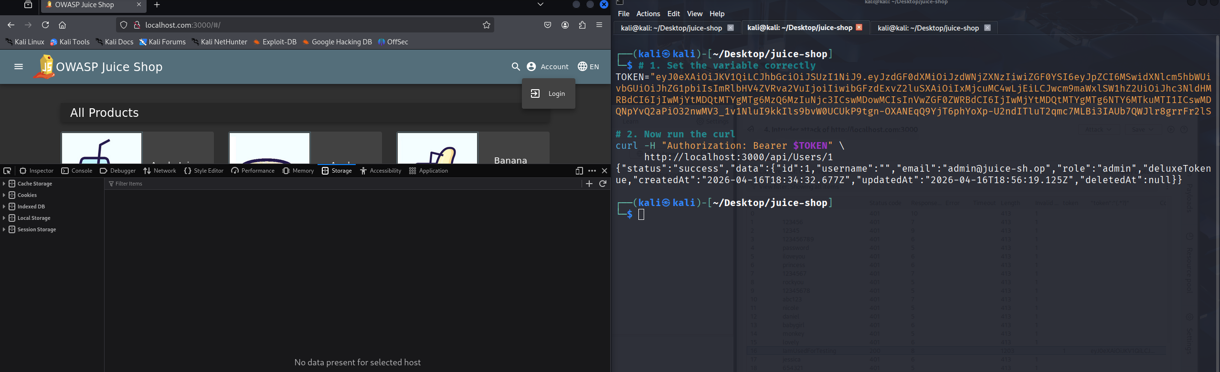Expand the Session Storage tree node
Image resolution: width=1220 pixels, height=372 pixels.
click(x=4, y=229)
